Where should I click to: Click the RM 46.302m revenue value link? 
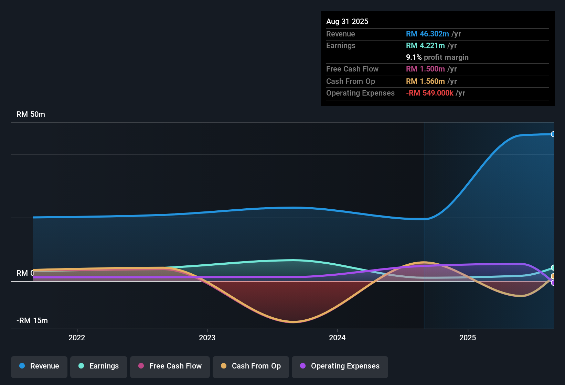point(428,34)
